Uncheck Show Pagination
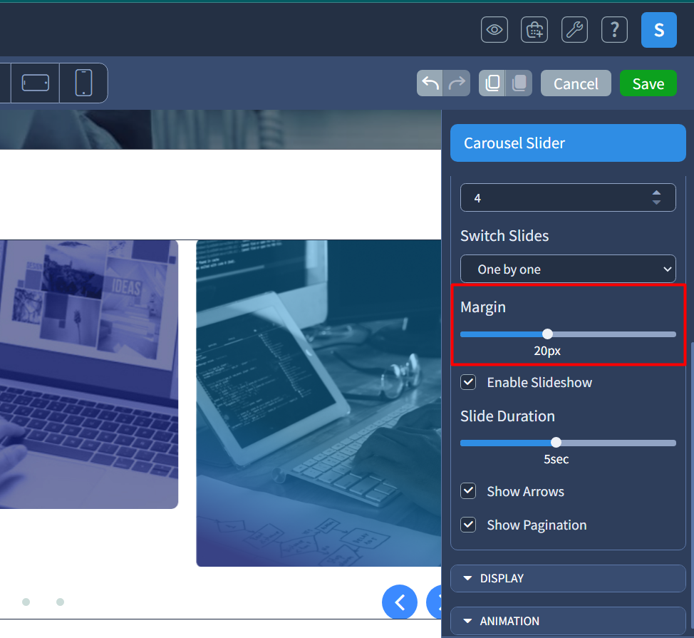 point(468,525)
